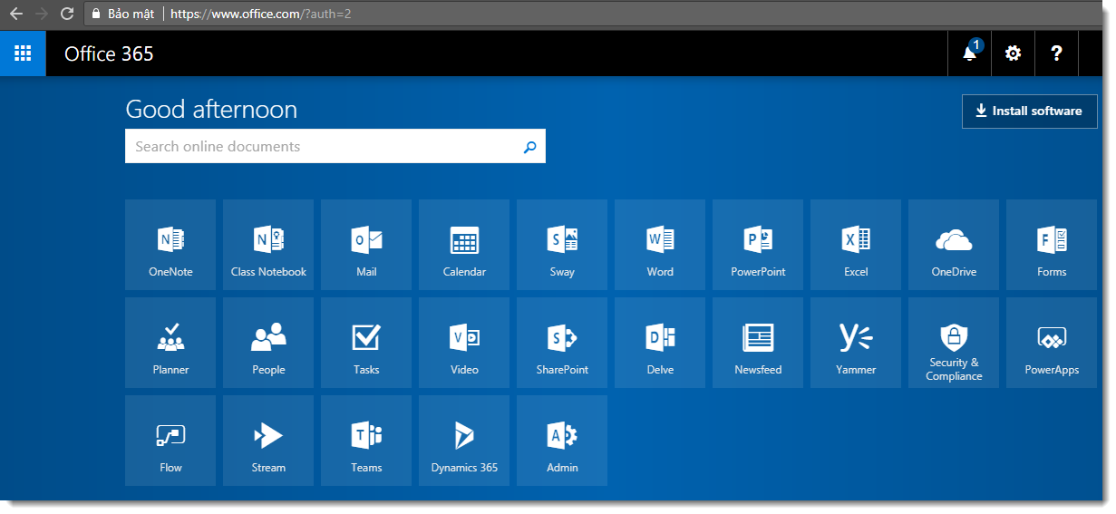Open the Admin center tile
The image size is (1116, 514).
[x=562, y=441]
